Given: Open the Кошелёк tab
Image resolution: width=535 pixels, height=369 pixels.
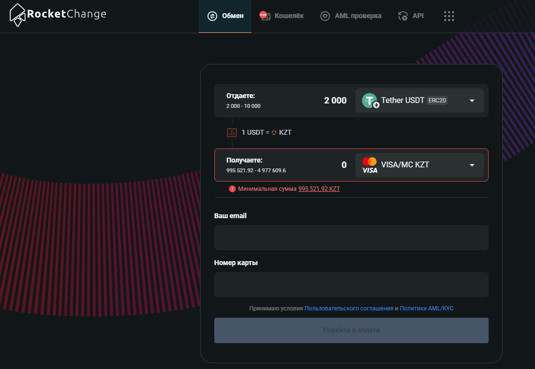Looking at the screenshot, I should click(282, 16).
